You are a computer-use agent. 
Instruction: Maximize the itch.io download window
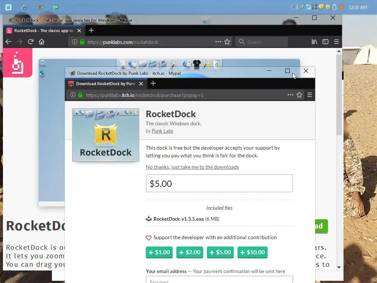[287, 71]
